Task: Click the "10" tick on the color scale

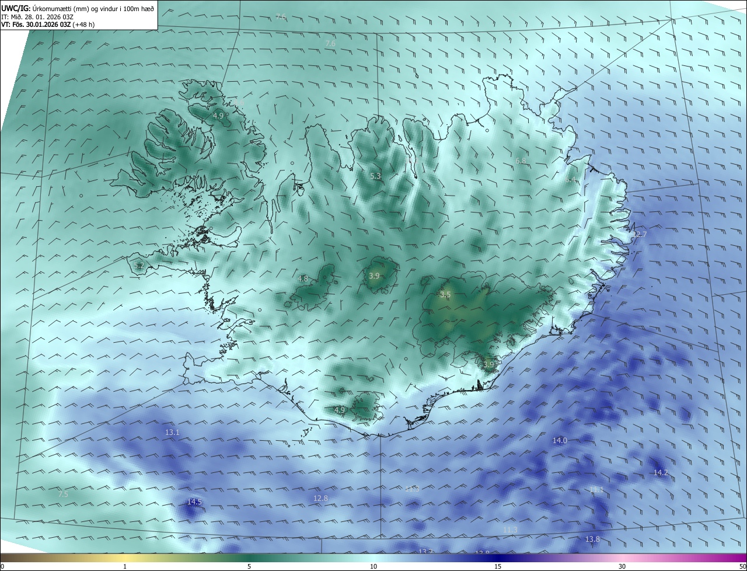Action: (373, 566)
